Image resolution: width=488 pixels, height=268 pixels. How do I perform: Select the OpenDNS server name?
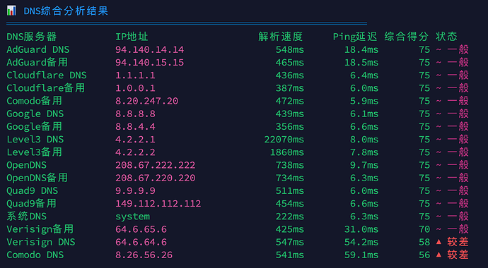point(26,165)
